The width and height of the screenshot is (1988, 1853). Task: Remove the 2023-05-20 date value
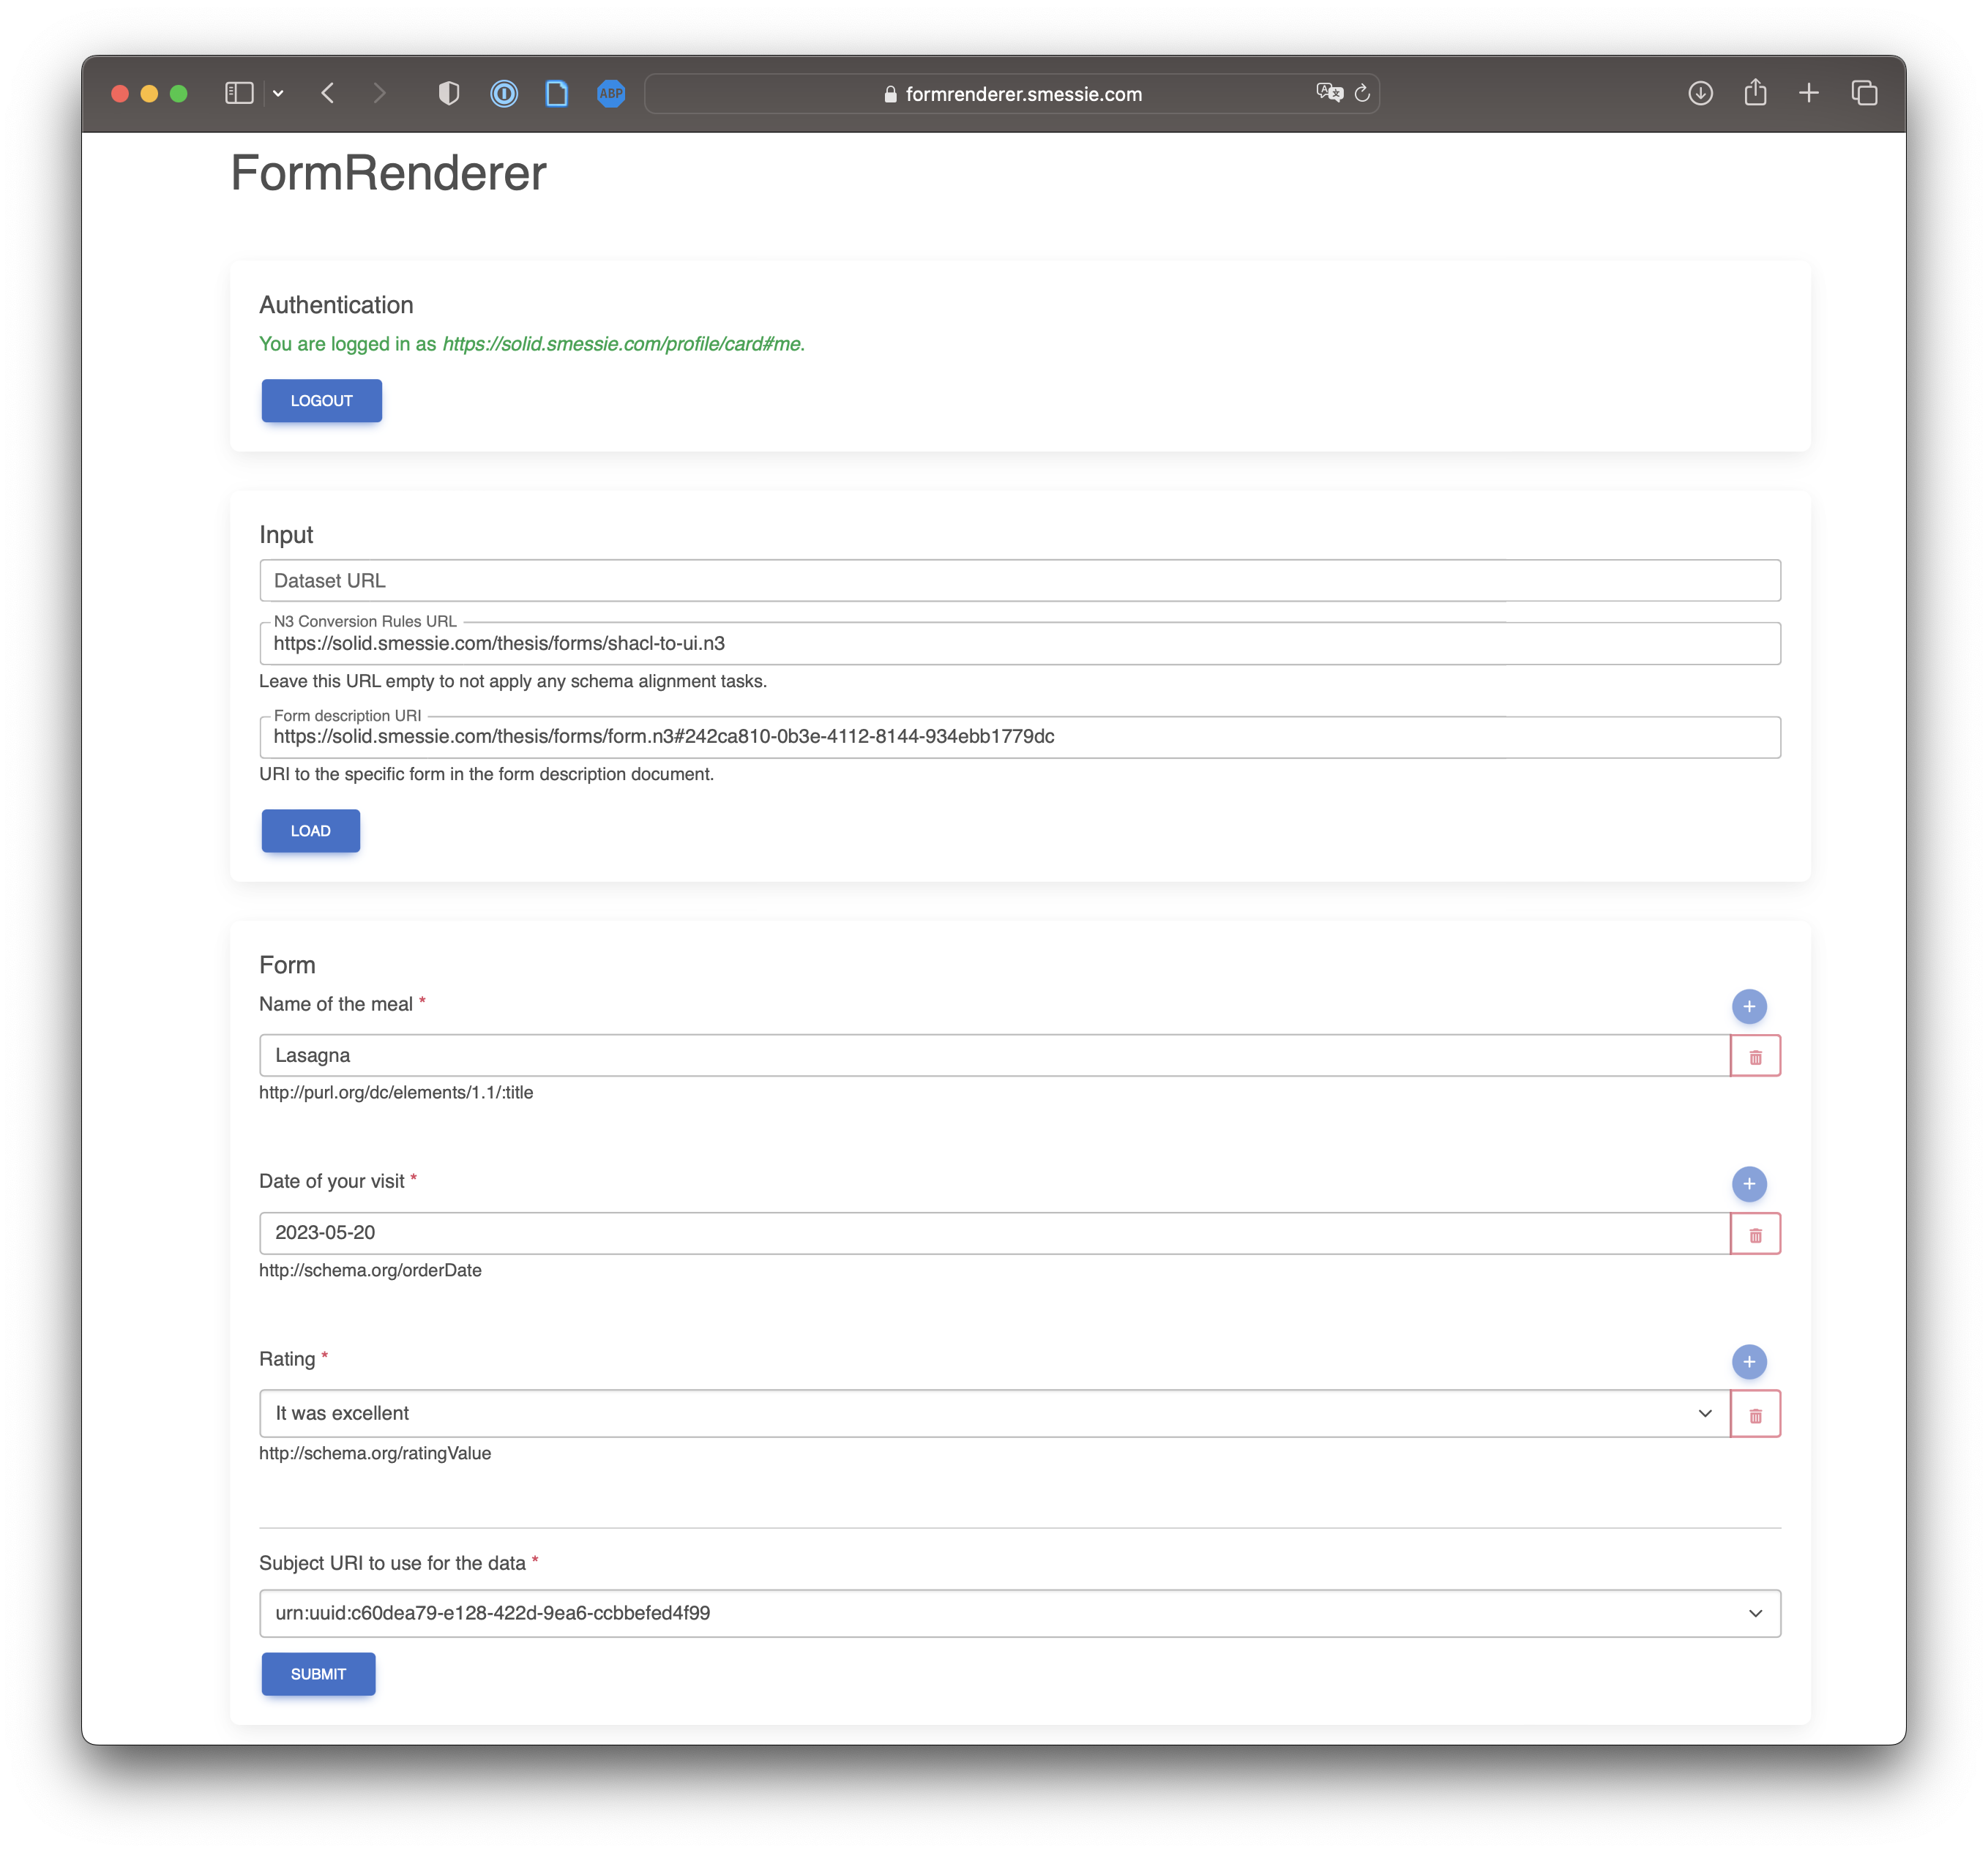(x=1755, y=1233)
